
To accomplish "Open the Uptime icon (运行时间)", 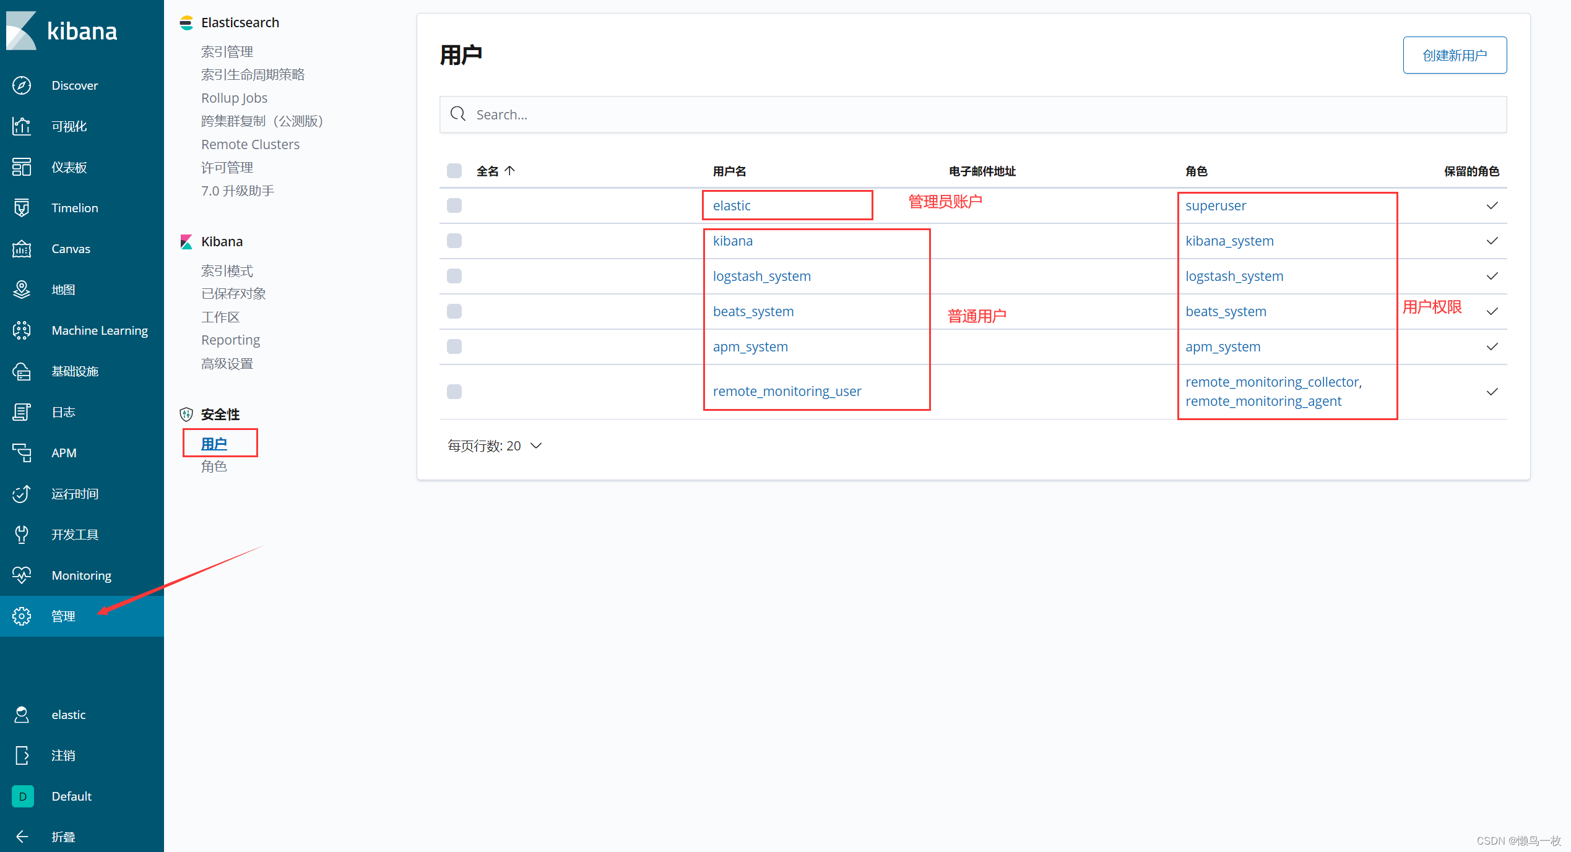I will tap(22, 494).
